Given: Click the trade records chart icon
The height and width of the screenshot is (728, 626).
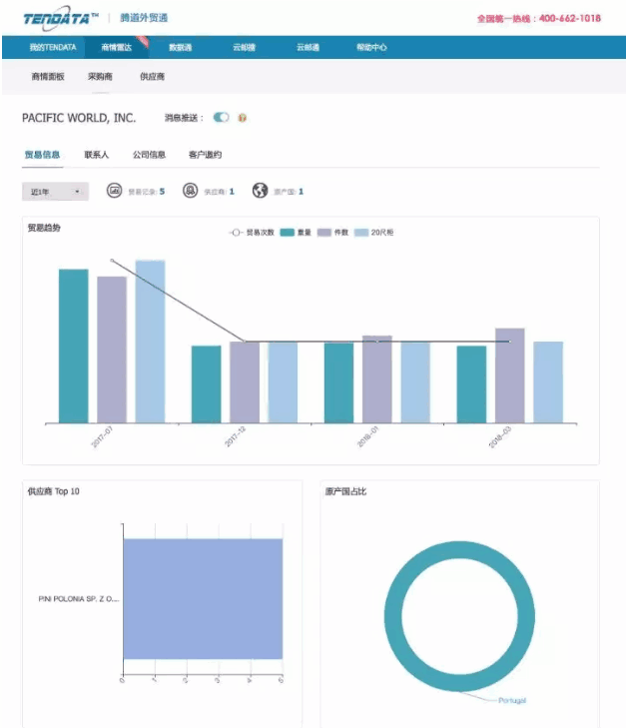Looking at the screenshot, I should coord(114,191).
